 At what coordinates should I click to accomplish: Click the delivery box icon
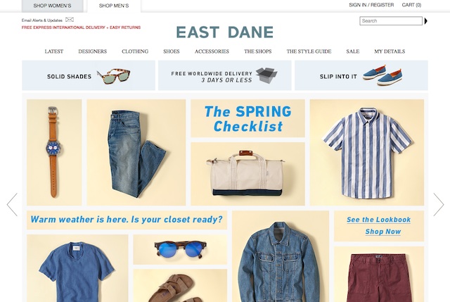[x=266, y=75]
